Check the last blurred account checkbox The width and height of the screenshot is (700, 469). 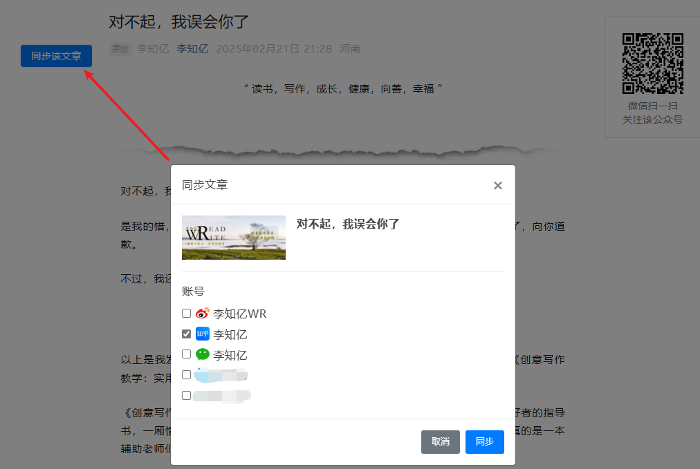(x=187, y=396)
